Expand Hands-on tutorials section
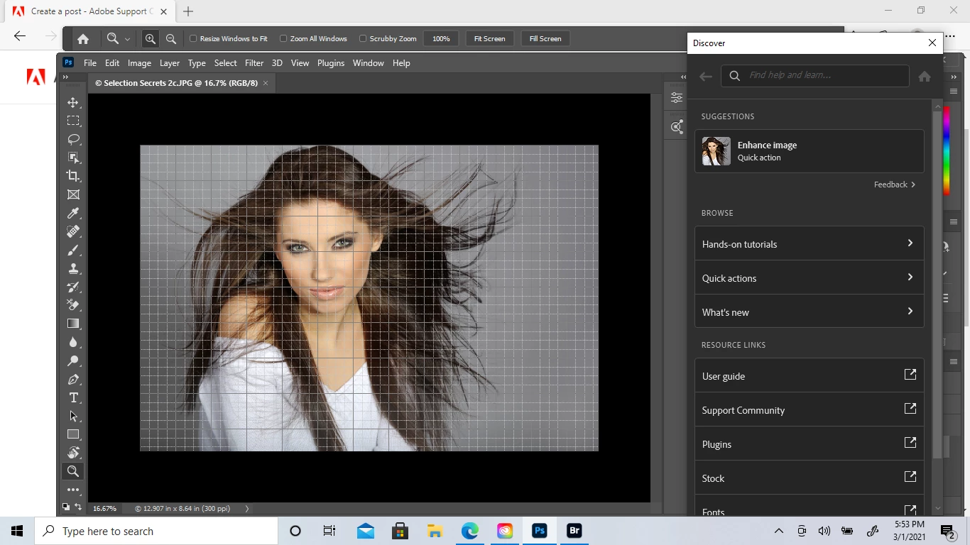 pos(809,243)
